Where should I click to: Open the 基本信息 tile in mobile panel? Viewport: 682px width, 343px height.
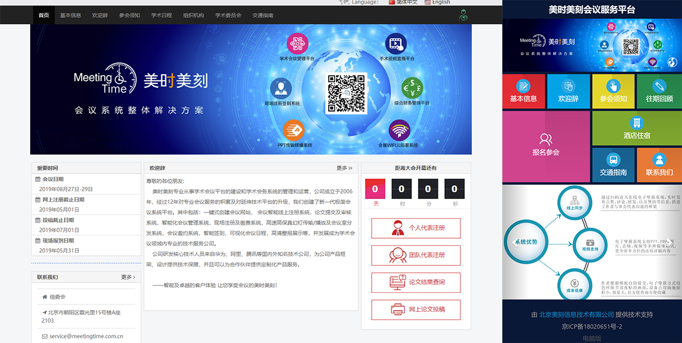[x=523, y=91]
